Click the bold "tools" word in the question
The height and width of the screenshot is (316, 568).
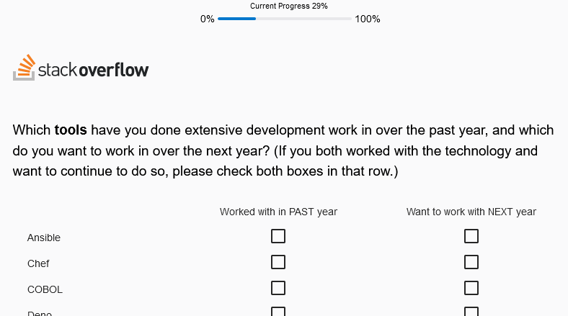point(71,130)
